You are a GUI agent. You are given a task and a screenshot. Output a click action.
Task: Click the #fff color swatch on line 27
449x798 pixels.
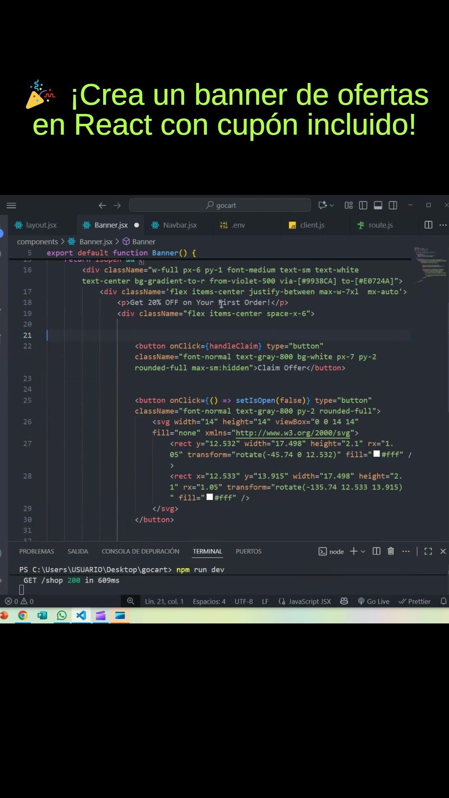click(377, 454)
